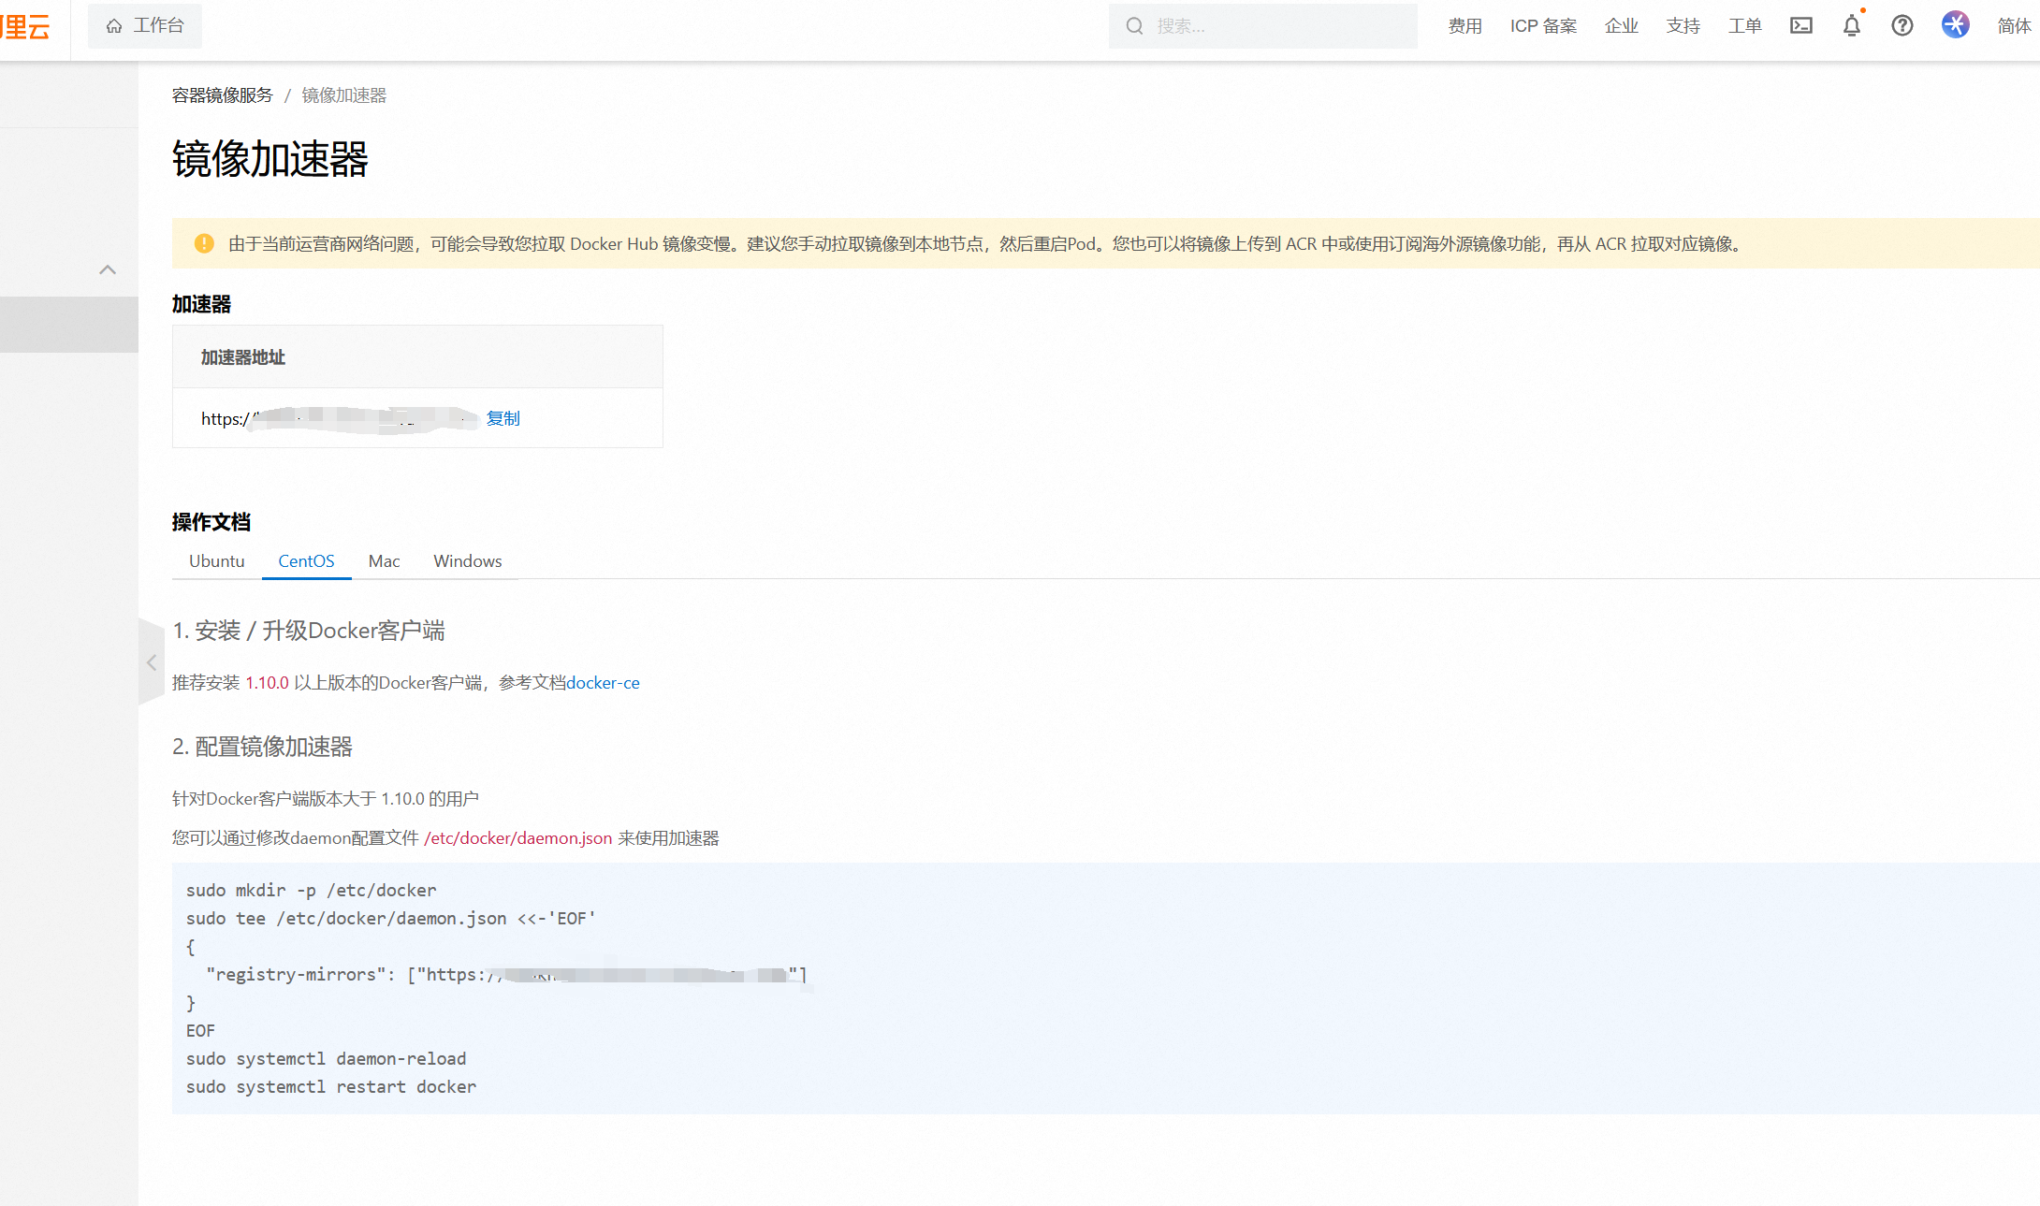Click the Alibaba Cloud logo
Screen dimensions: 2040x1206
point(25,26)
